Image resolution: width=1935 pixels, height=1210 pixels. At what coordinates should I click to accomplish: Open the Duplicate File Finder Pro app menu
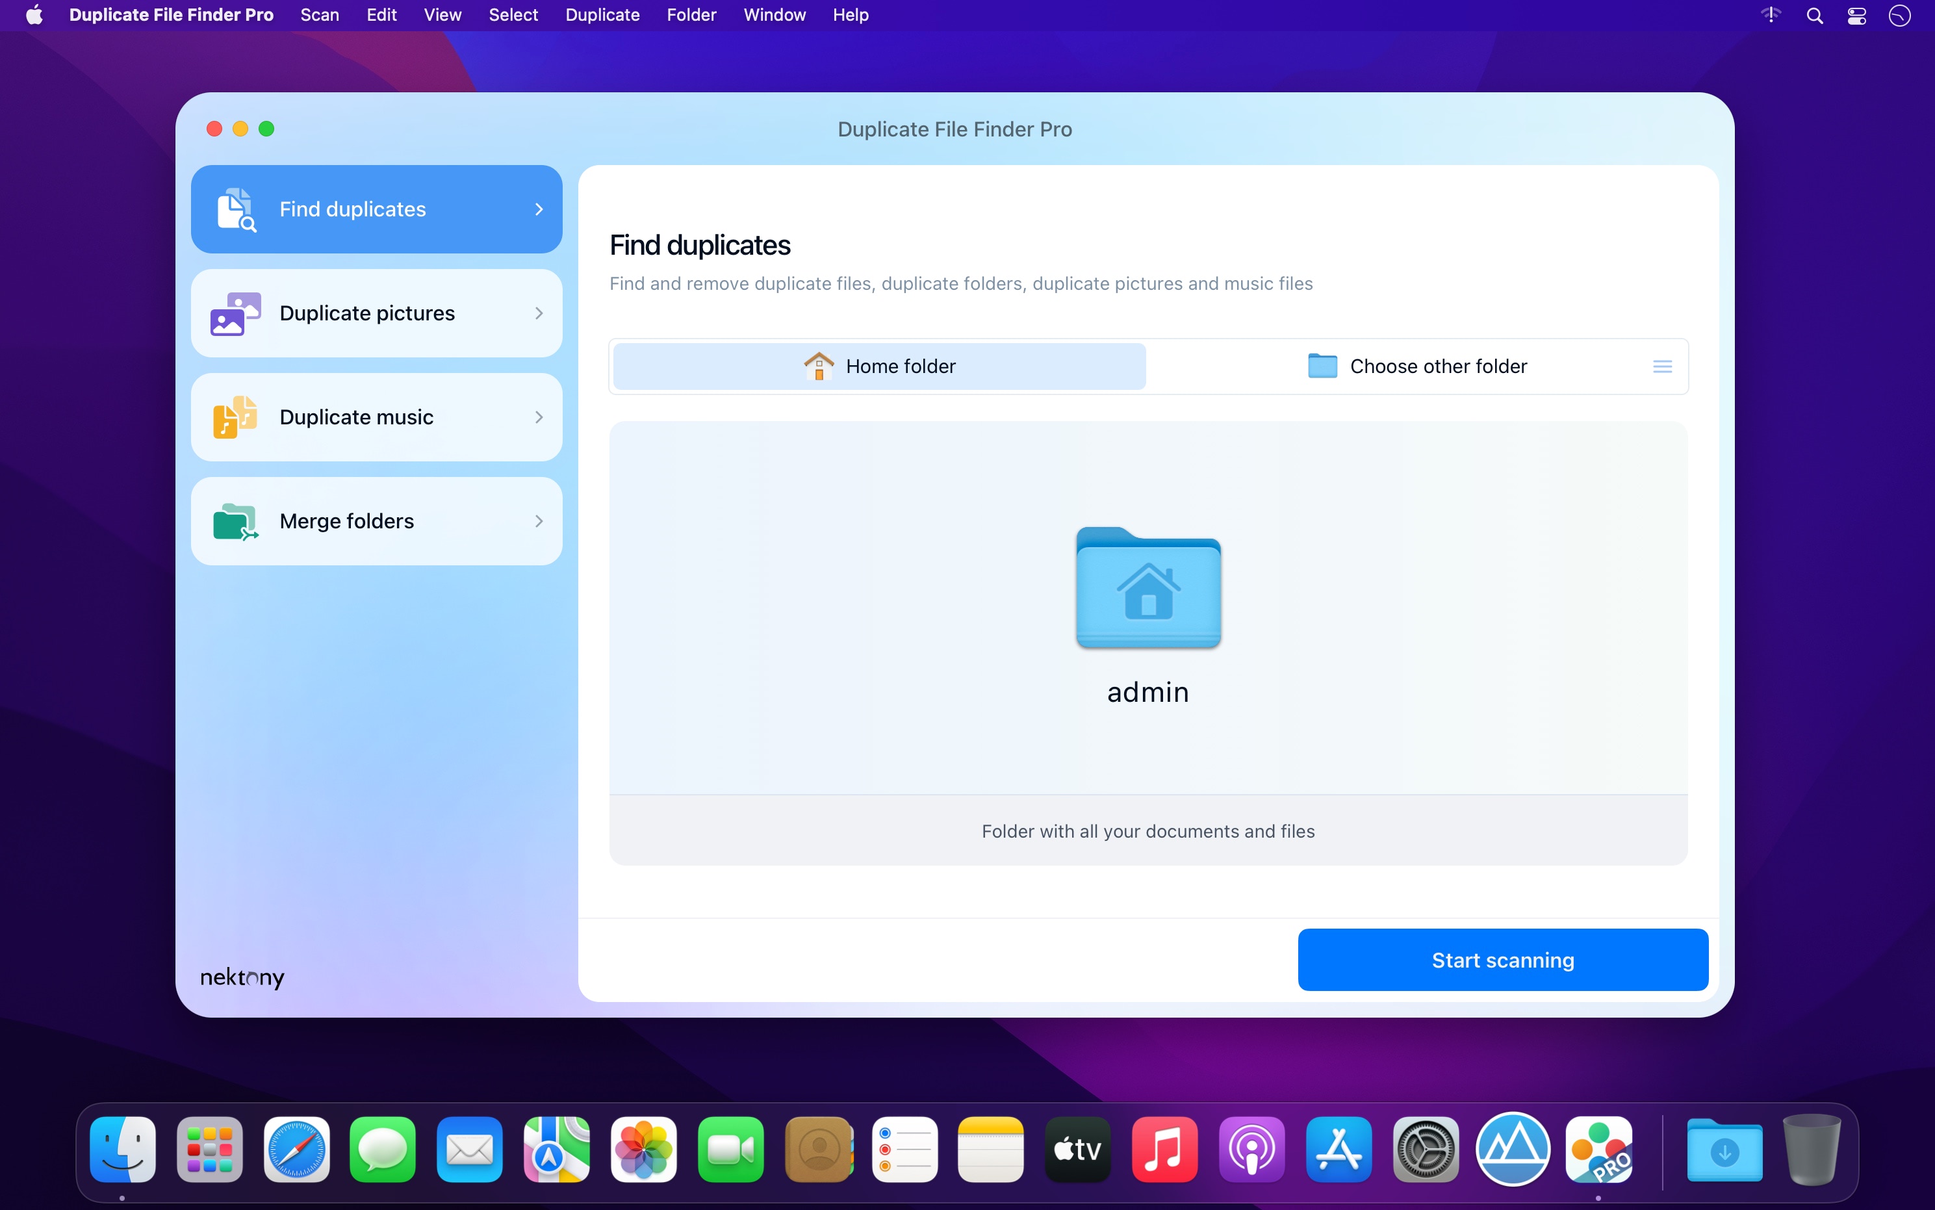[171, 15]
